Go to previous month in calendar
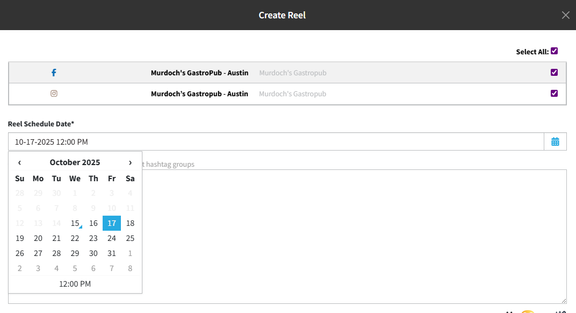576x313 pixels. (20, 162)
